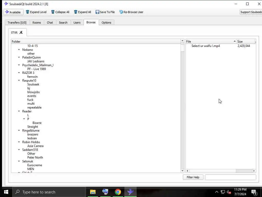The width and height of the screenshot is (262, 197).
Task: Sort by Size column header
Action: (x=246, y=42)
